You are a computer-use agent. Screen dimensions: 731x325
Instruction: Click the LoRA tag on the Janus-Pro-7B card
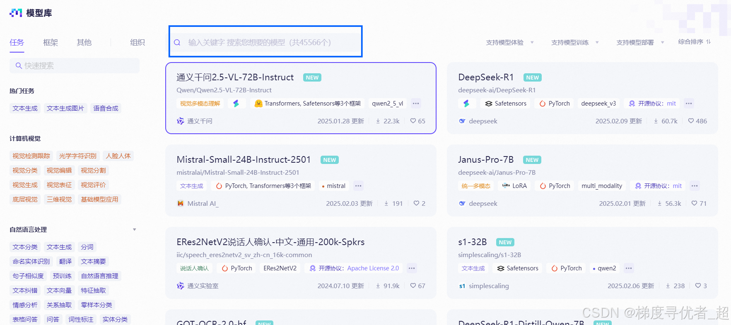point(514,186)
